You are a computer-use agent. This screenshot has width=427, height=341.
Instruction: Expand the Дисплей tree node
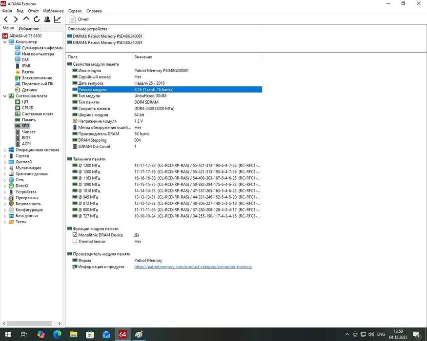[x=4, y=162]
